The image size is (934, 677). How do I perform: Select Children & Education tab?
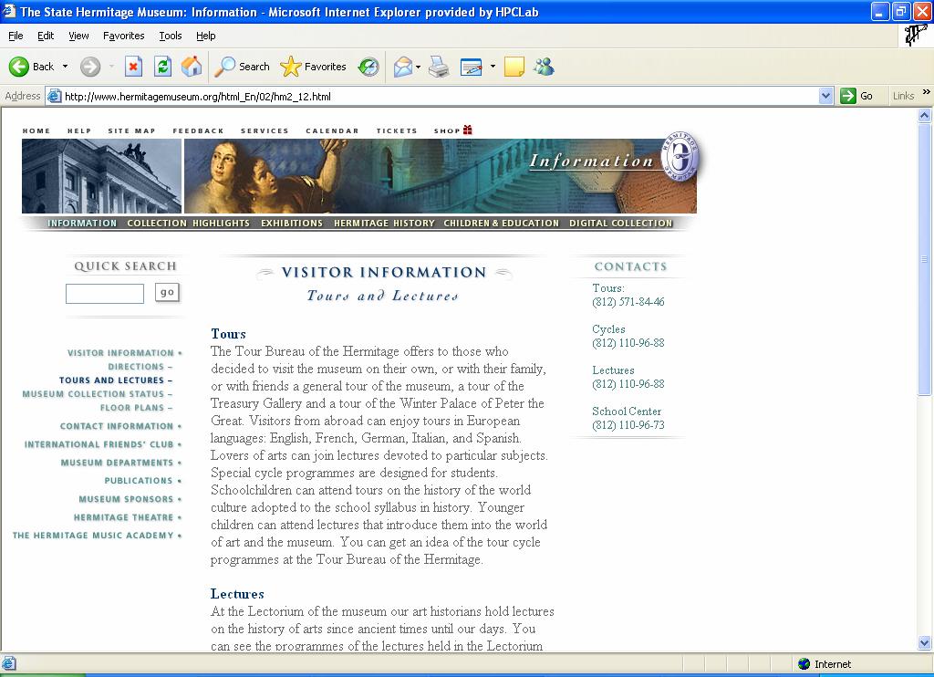tap(502, 223)
